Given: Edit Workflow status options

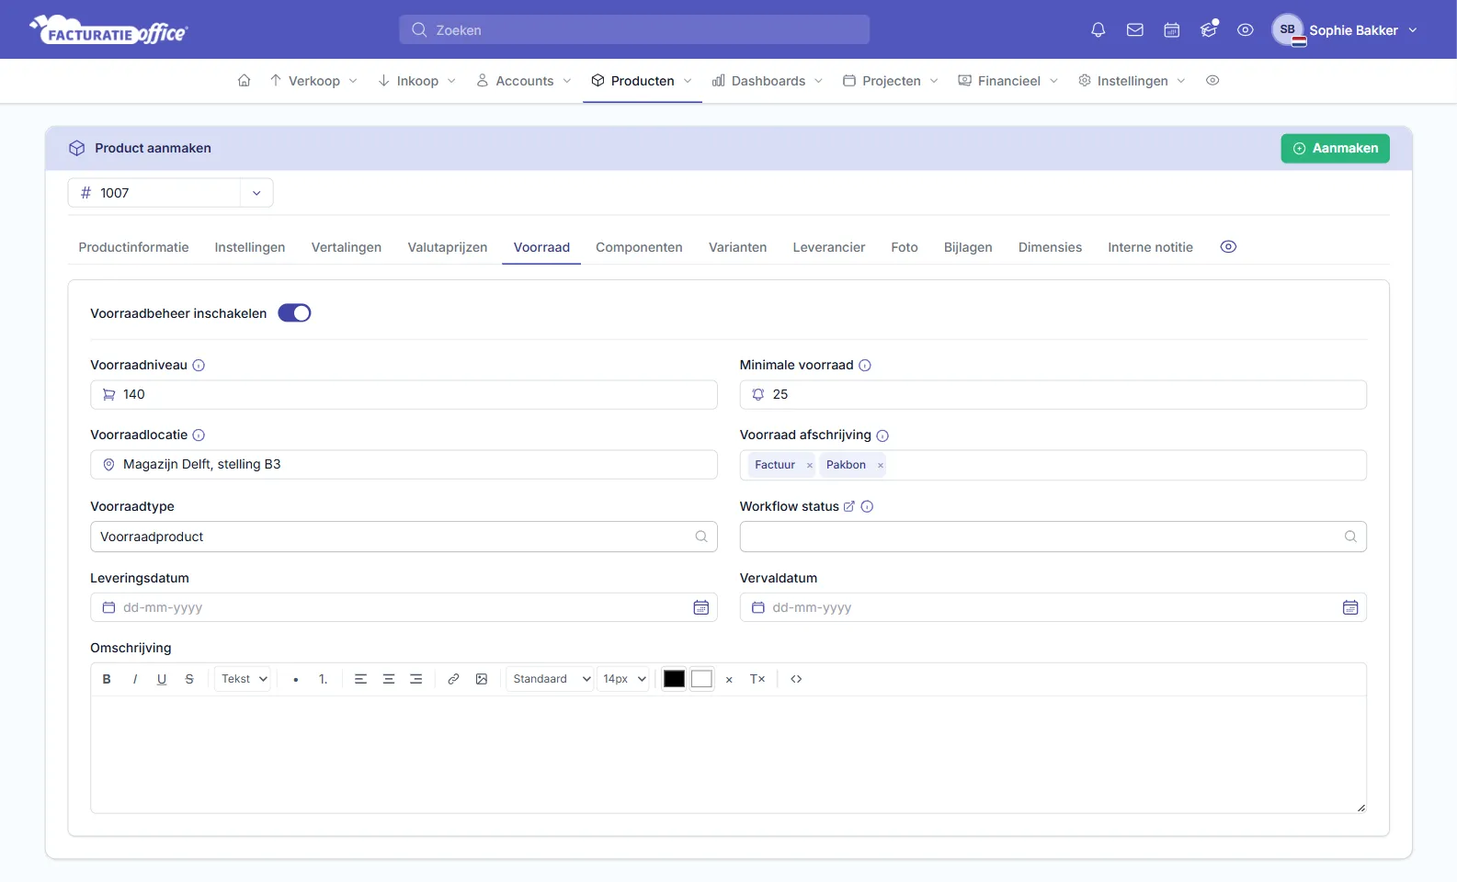Looking at the screenshot, I should pyautogui.click(x=849, y=506).
